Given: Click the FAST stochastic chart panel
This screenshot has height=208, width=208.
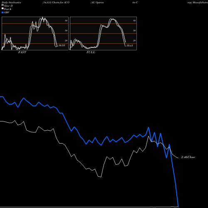Looking at the screenshot, I should [35, 33].
